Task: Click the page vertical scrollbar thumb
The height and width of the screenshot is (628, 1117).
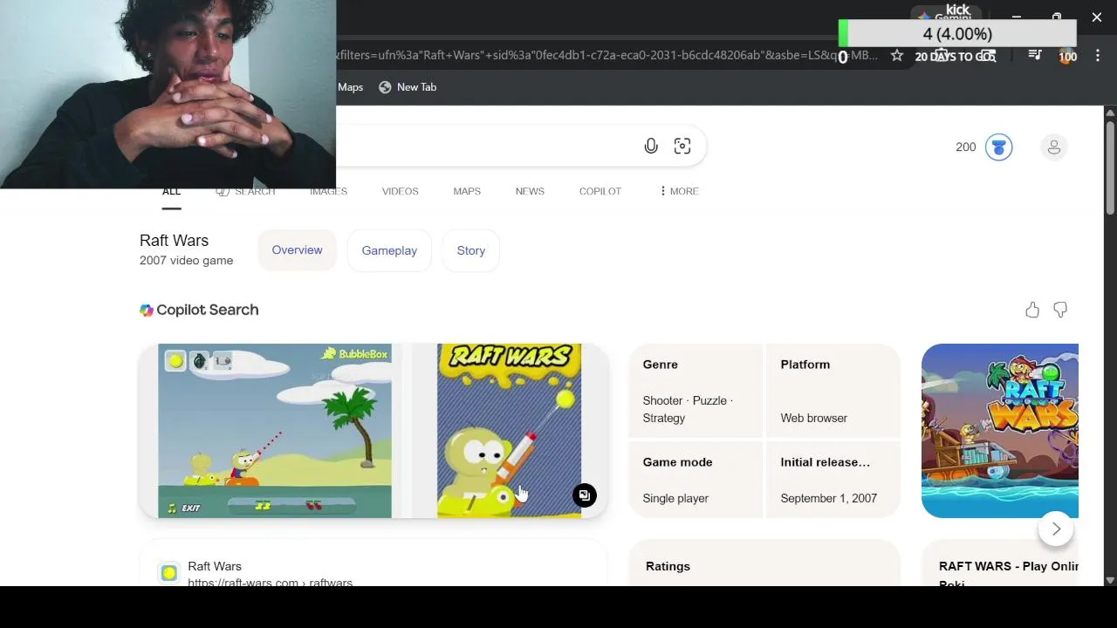Action: tap(1110, 166)
